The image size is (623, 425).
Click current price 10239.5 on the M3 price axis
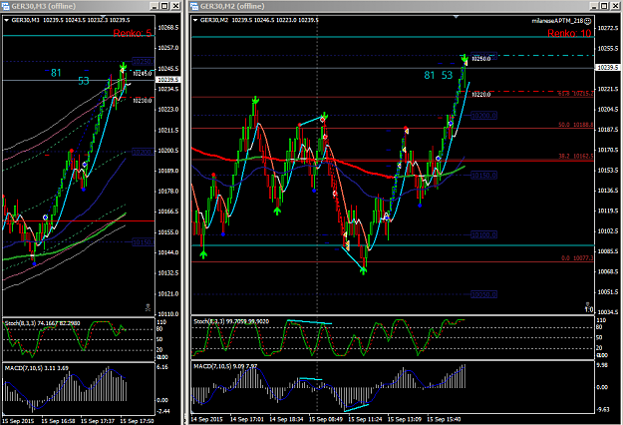point(168,80)
